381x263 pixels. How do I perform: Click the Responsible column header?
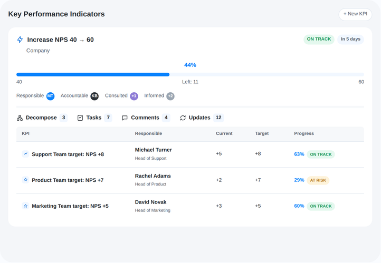point(148,133)
